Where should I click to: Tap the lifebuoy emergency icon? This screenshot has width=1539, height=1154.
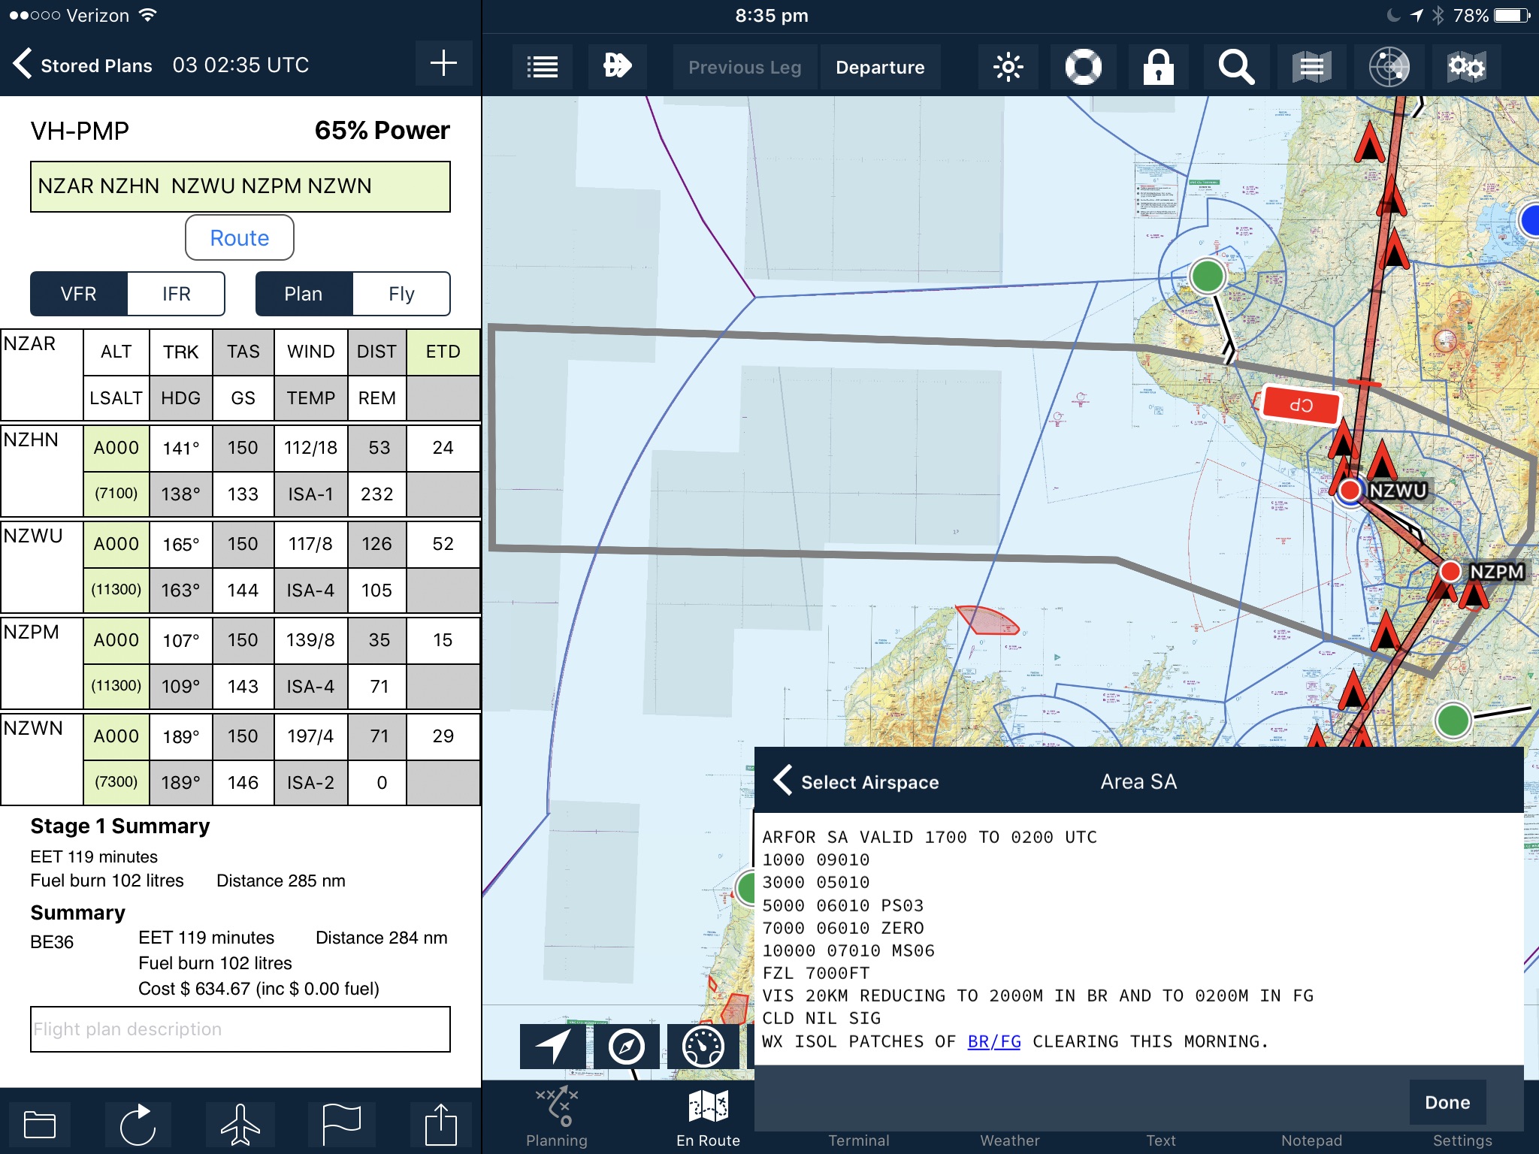pyautogui.click(x=1083, y=68)
